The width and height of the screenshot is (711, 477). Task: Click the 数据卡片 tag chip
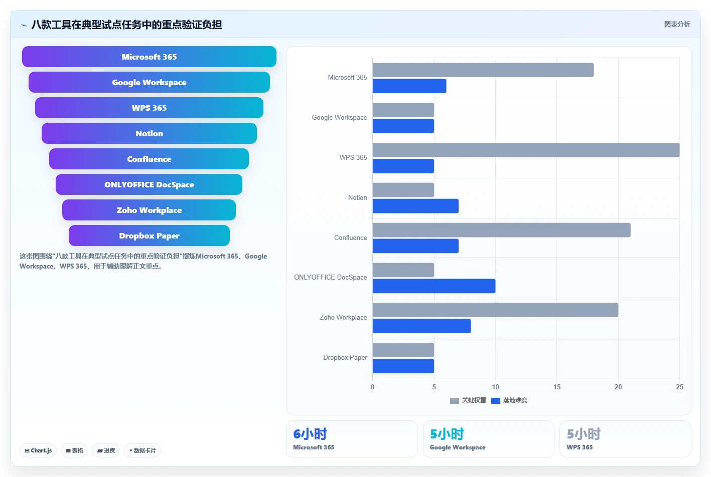point(143,450)
